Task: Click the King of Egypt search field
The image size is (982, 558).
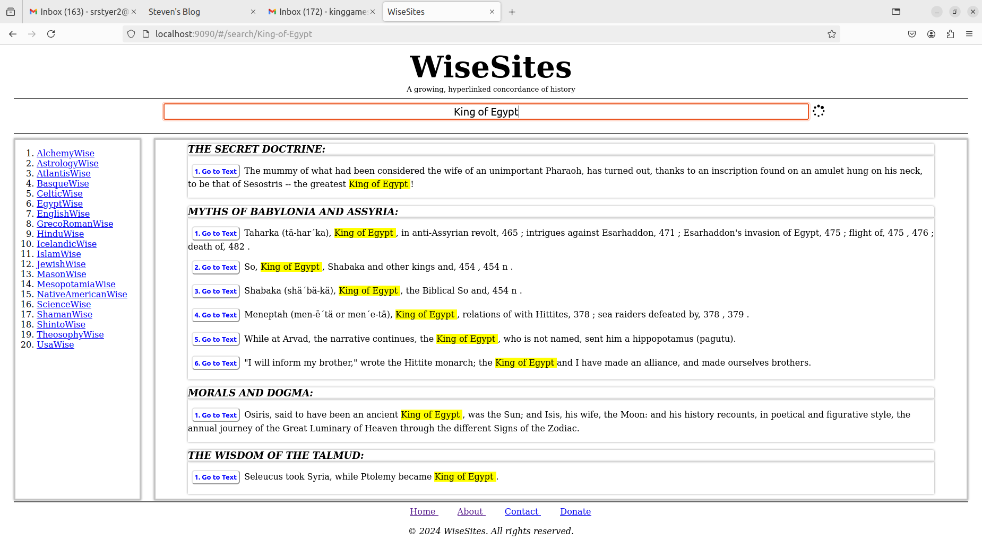Action: point(486,112)
